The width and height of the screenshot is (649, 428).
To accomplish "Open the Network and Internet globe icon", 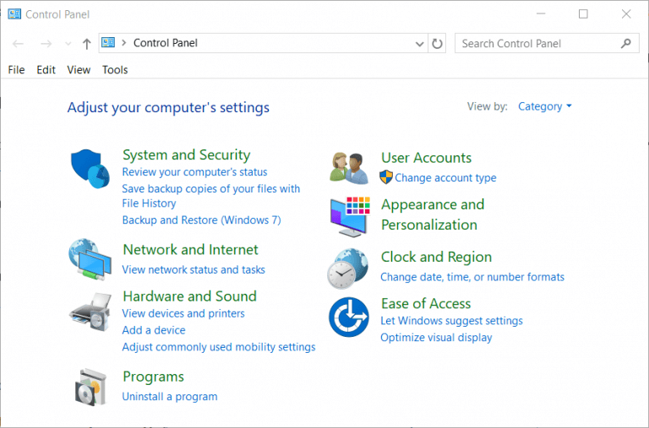I will coord(90,259).
